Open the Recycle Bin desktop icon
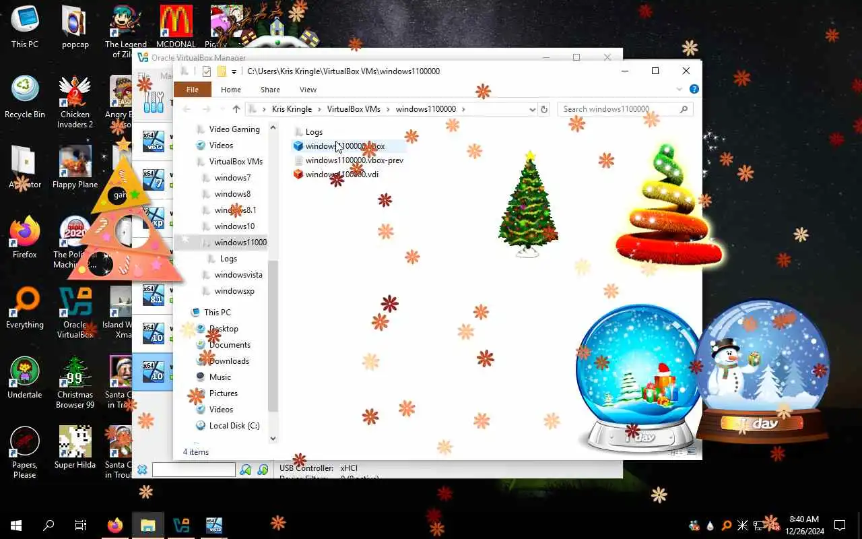 point(25,97)
